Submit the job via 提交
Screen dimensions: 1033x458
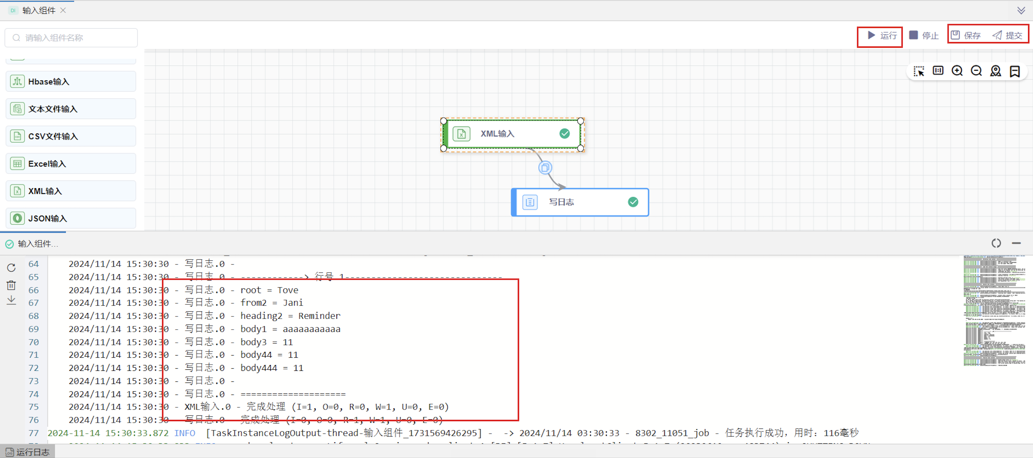tap(1007, 36)
